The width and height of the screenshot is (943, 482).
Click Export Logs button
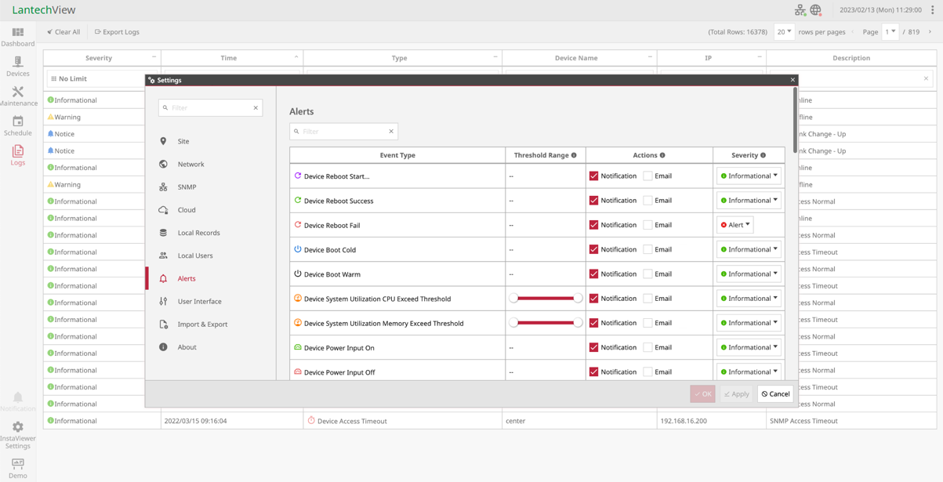tap(117, 32)
